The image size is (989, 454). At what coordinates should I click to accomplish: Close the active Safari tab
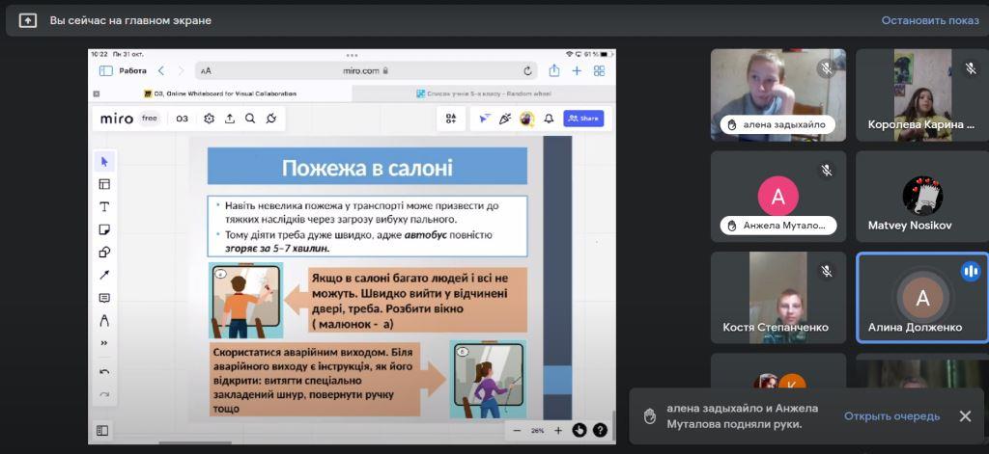pyautogui.click(x=96, y=93)
